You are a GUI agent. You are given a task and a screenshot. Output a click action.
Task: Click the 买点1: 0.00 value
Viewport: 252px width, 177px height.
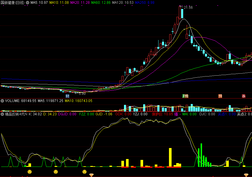[x=227, y=114]
